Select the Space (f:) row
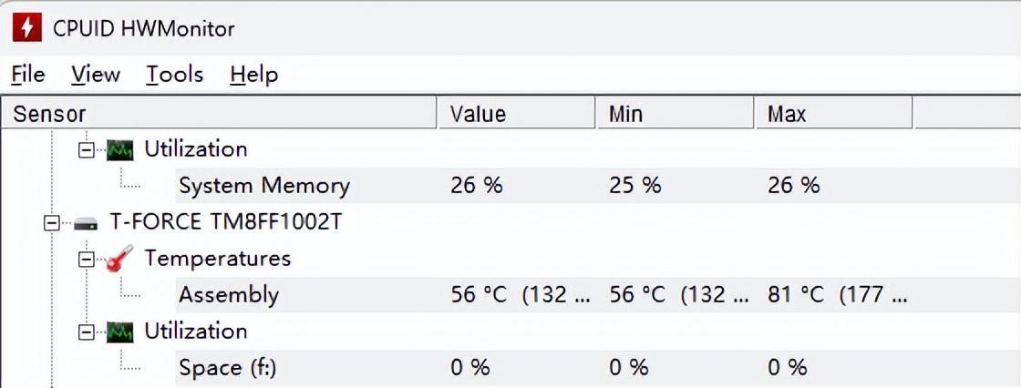 tap(227, 368)
